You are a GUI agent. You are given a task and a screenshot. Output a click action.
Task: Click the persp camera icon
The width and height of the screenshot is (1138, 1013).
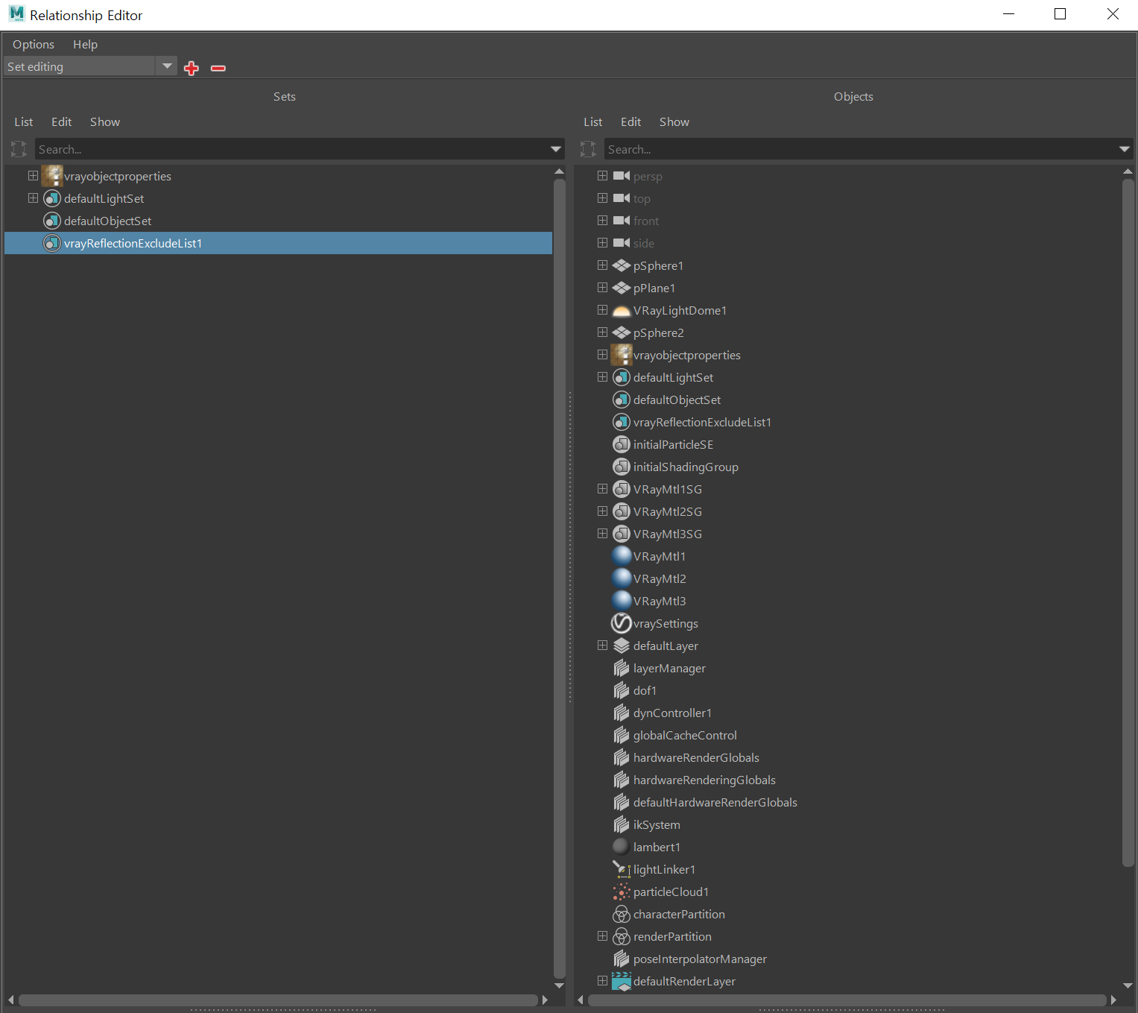point(622,176)
